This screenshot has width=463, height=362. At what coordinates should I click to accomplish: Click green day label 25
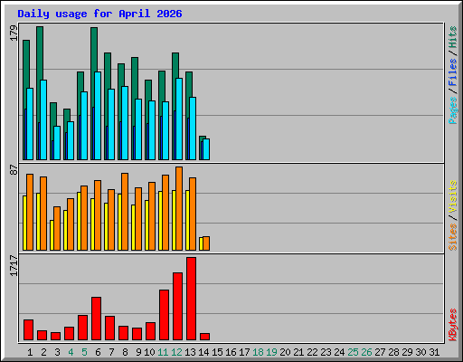(353, 352)
